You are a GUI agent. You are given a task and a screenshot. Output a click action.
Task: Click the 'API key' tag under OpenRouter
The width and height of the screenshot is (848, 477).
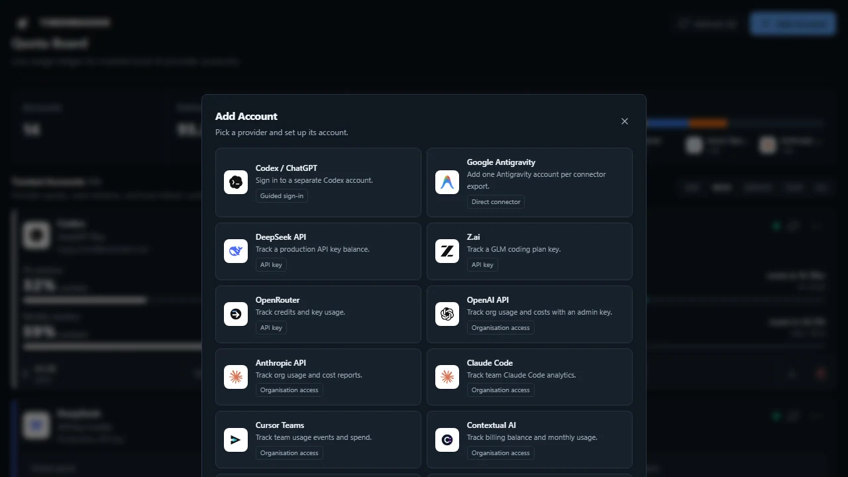pos(271,328)
